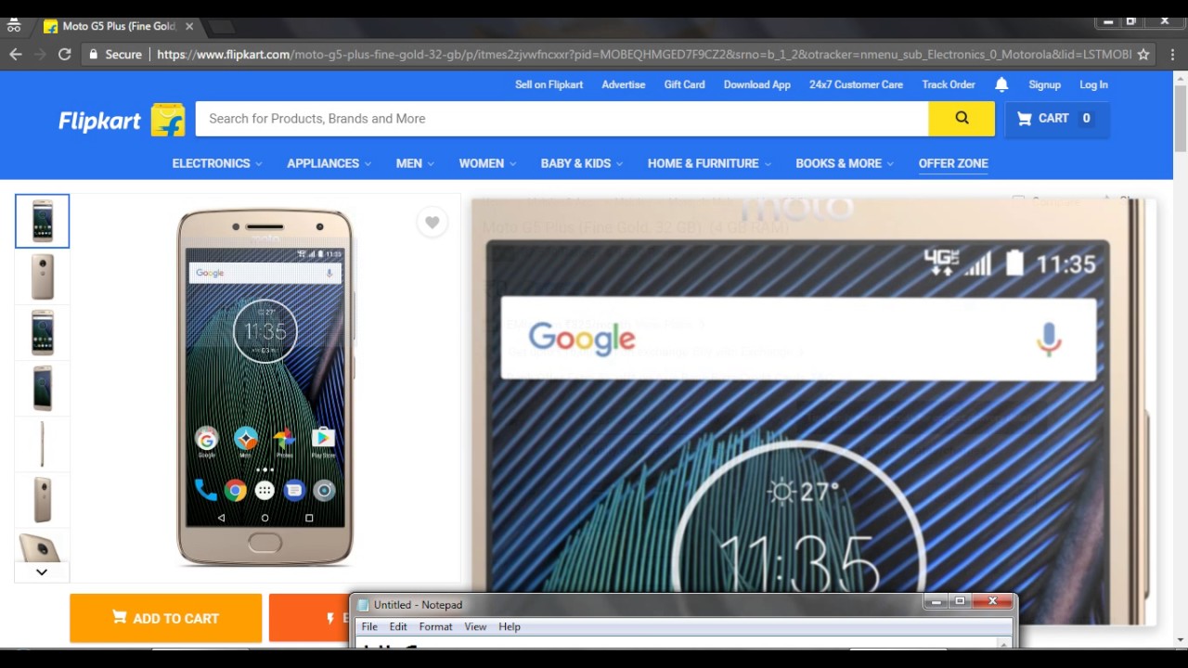Select fourth phone thumbnail
The width and height of the screenshot is (1188, 668).
click(x=42, y=388)
